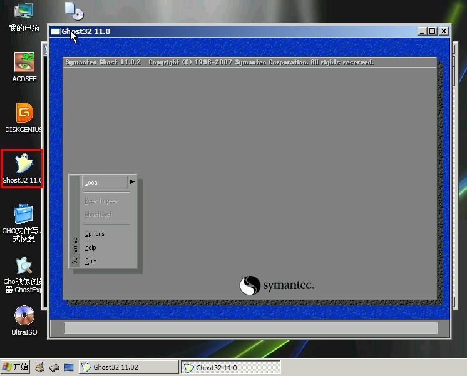
Task: Open the Ghost32 window system menu icon
Action: (x=55, y=31)
